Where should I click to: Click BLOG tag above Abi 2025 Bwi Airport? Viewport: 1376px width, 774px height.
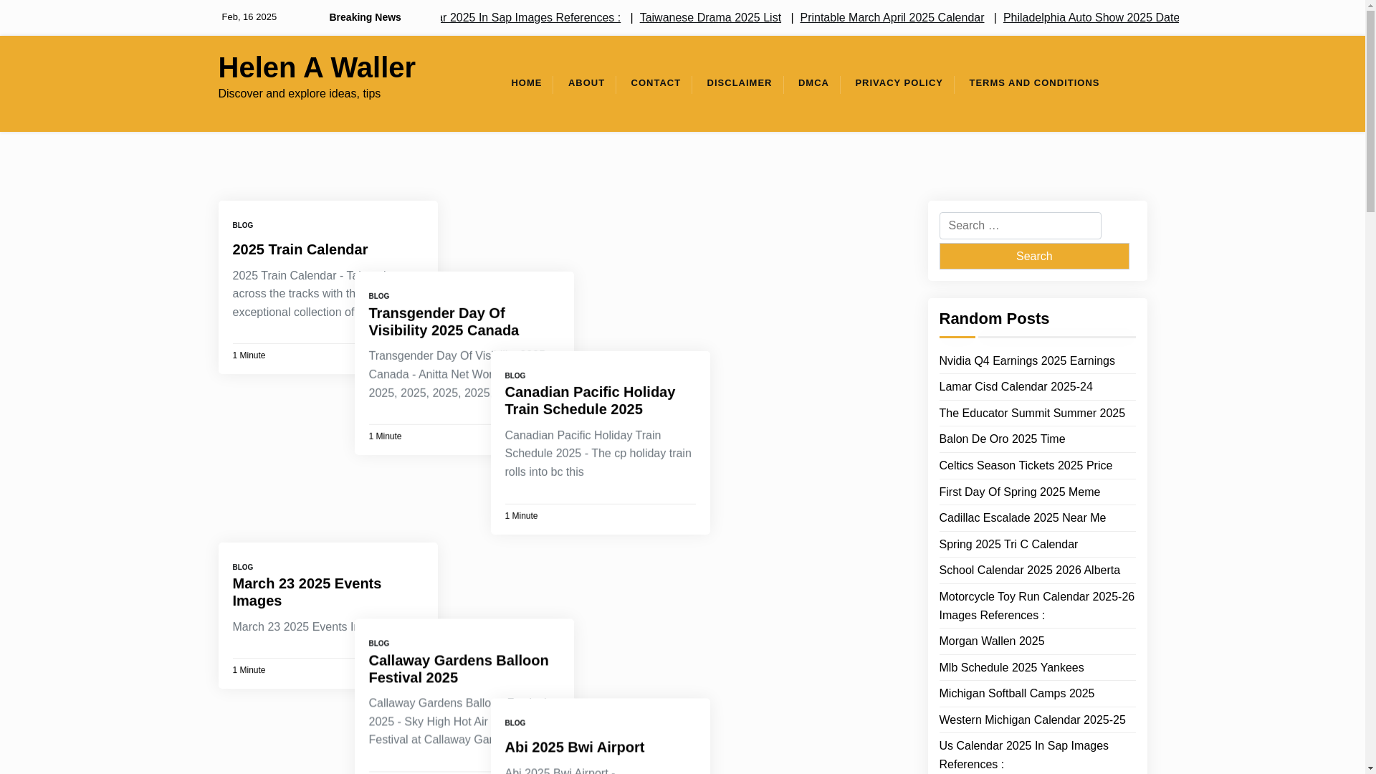515,723
